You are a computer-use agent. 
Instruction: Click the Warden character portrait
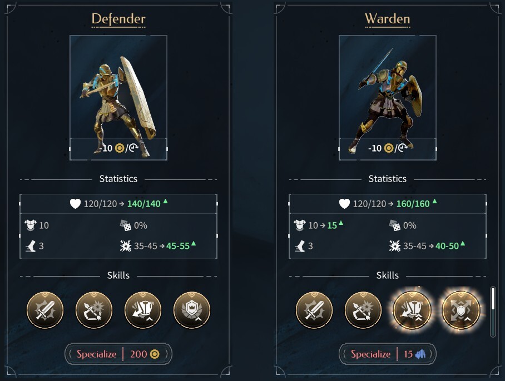pyautogui.click(x=388, y=97)
